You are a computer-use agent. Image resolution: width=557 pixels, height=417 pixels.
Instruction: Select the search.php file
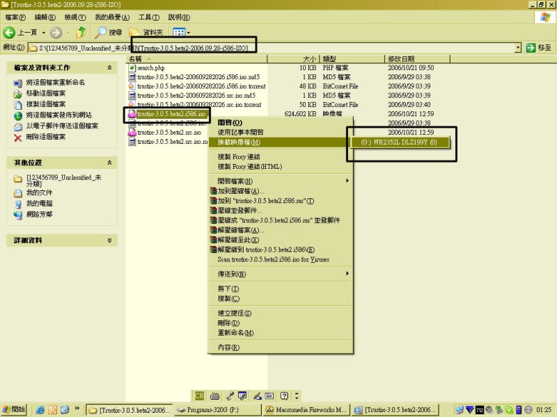pyautogui.click(x=150, y=67)
